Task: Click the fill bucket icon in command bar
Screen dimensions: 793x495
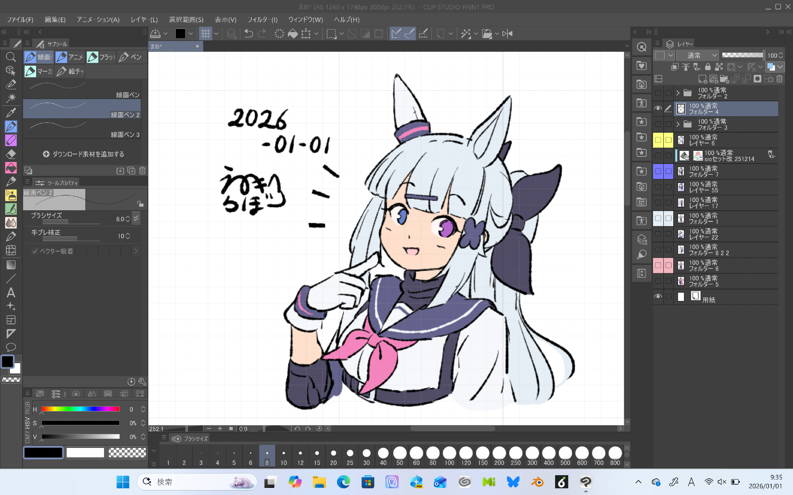Action: click(293, 34)
